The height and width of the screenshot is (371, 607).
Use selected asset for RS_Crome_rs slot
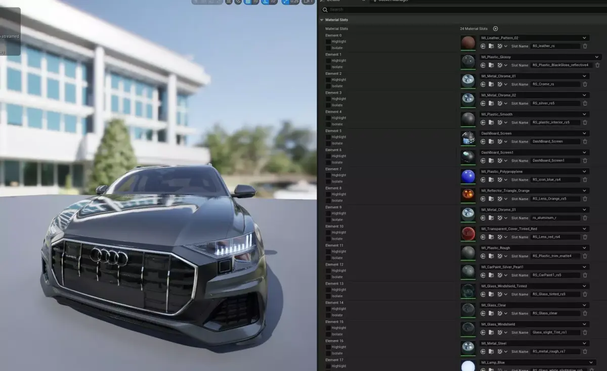(483, 84)
